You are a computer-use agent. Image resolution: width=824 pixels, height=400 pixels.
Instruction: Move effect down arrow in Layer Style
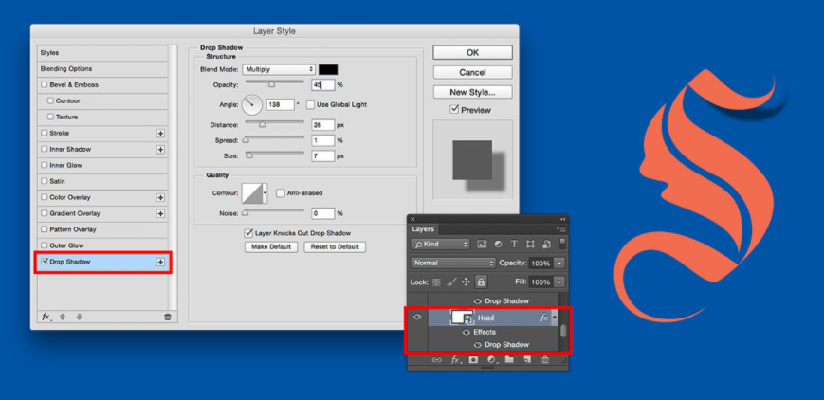point(79,317)
